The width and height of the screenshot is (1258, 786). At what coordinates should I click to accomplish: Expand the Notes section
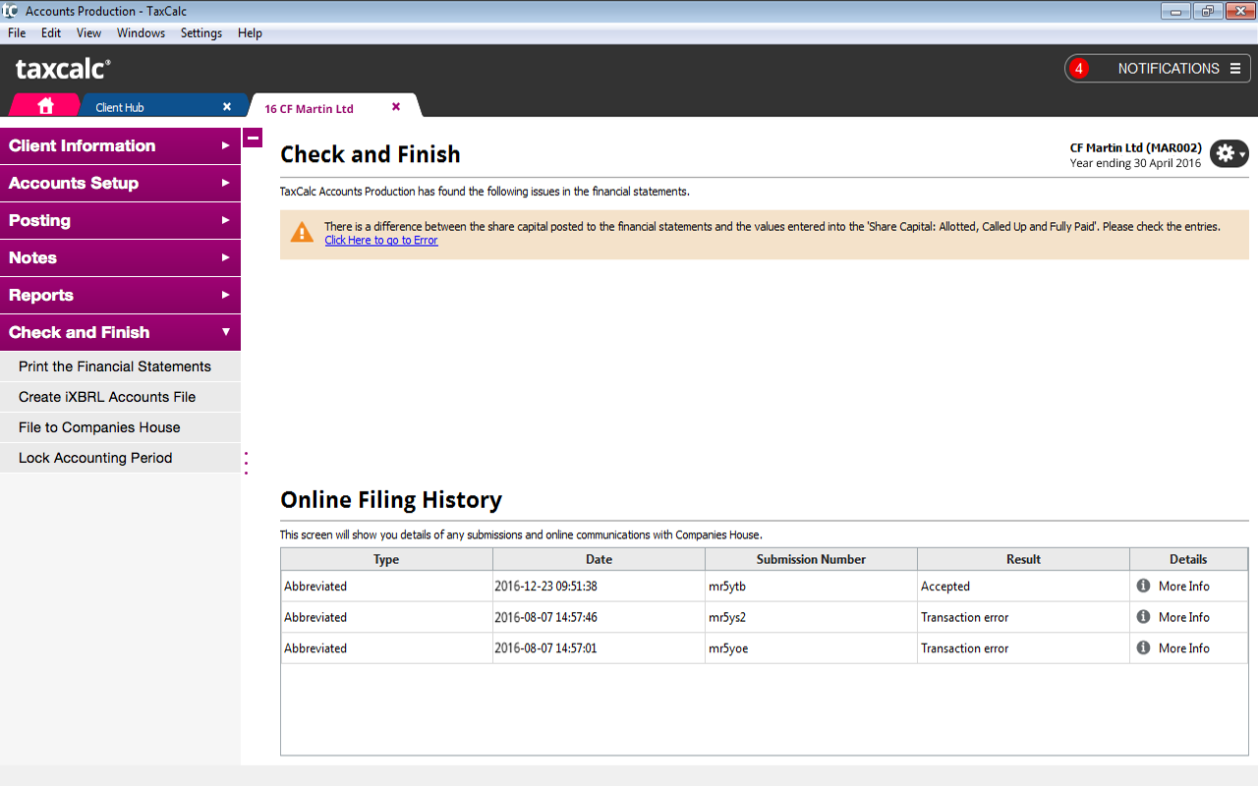coord(120,257)
